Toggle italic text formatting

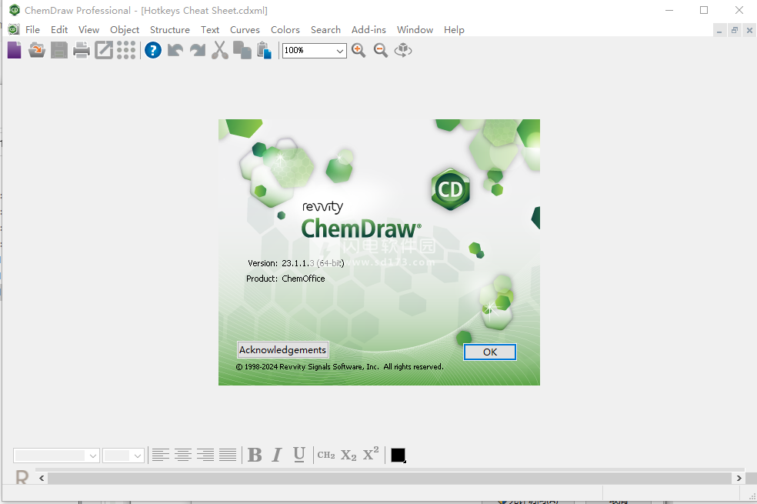point(277,455)
